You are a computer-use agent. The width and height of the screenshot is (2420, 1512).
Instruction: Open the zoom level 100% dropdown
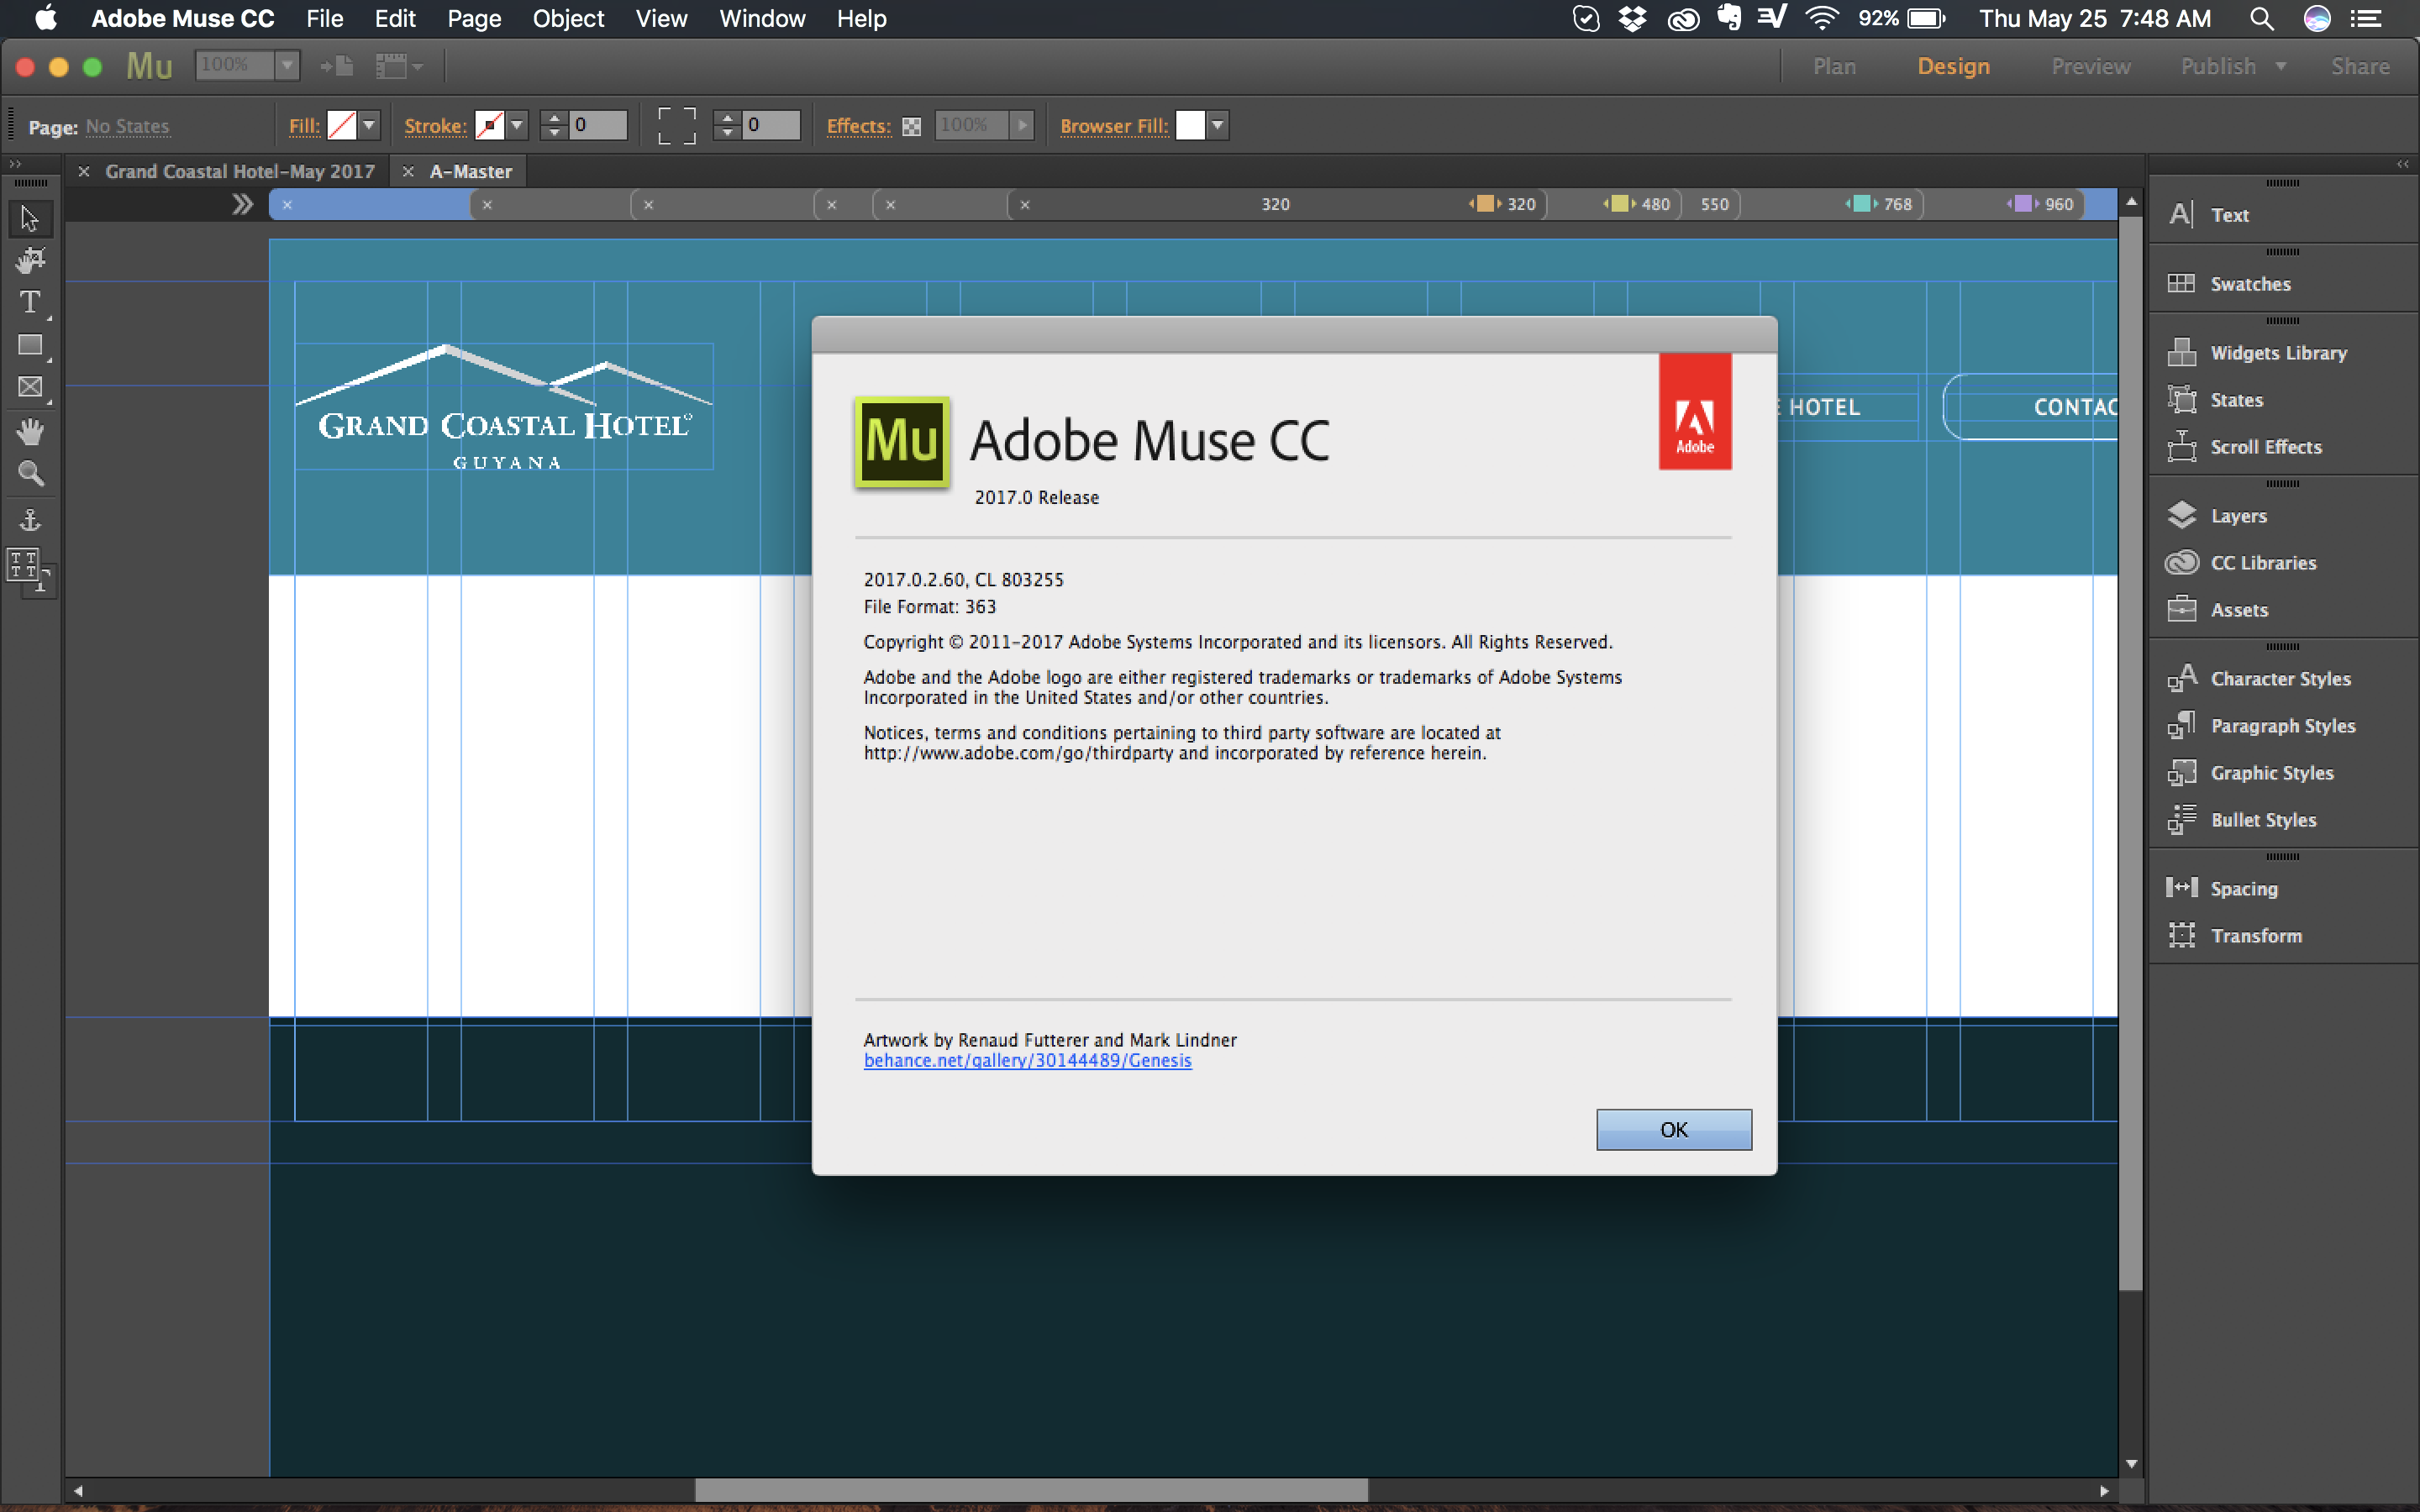point(287,66)
